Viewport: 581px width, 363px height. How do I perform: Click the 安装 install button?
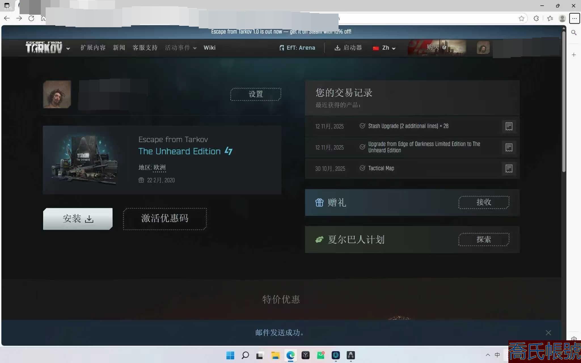click(78, 219)
